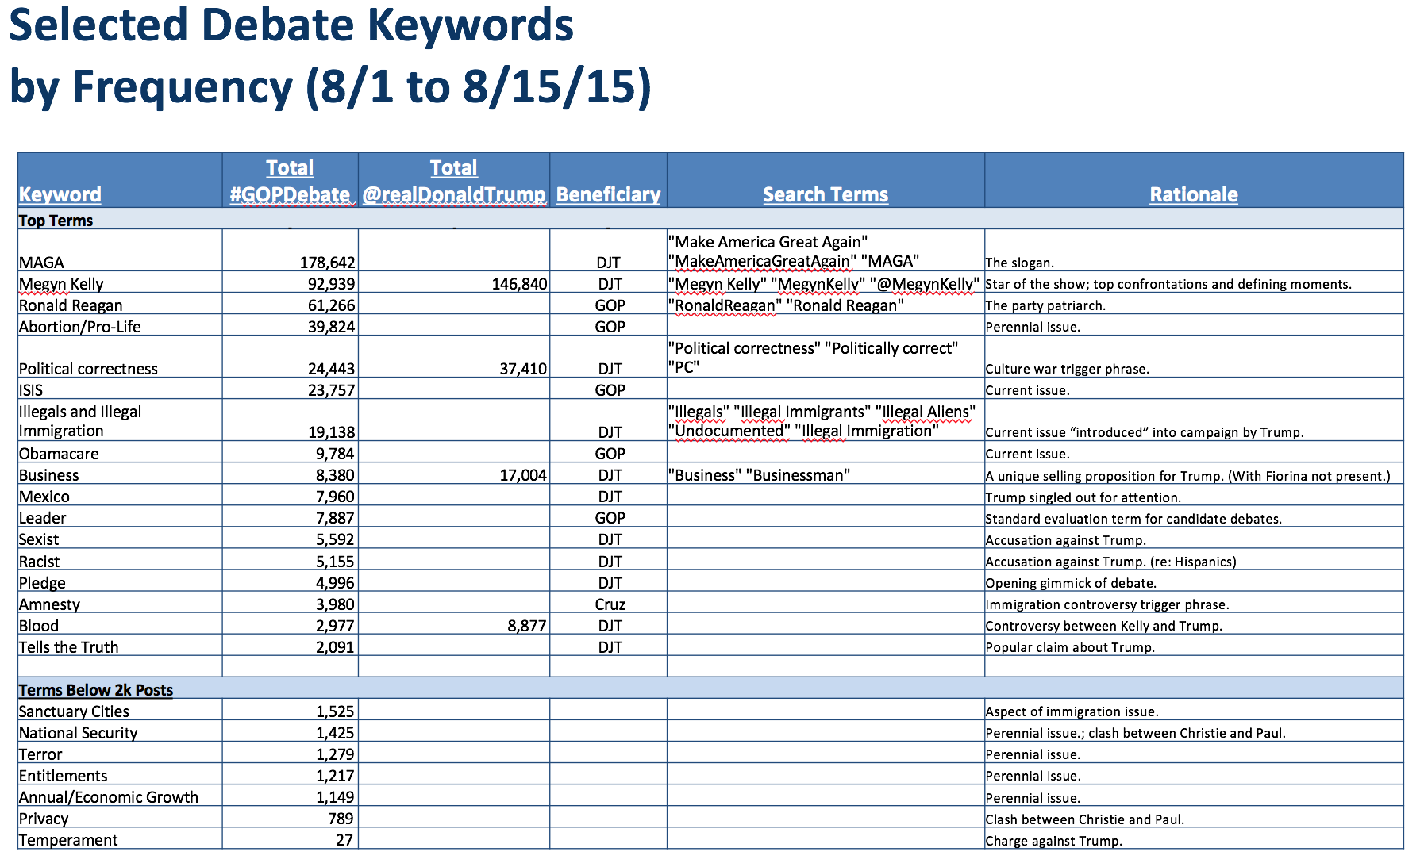The image size is (1424, 863).
Task: Select the value 37,410
Action: click(x=523, y=368)
